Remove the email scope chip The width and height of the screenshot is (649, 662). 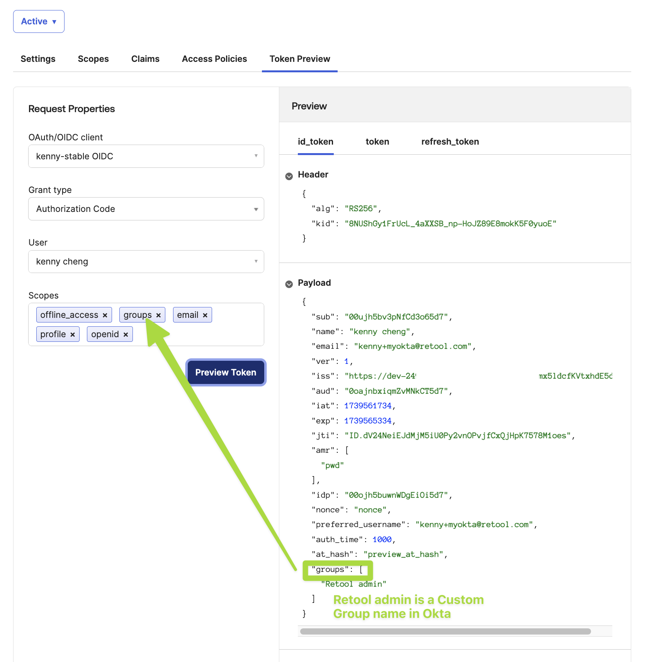205,316
